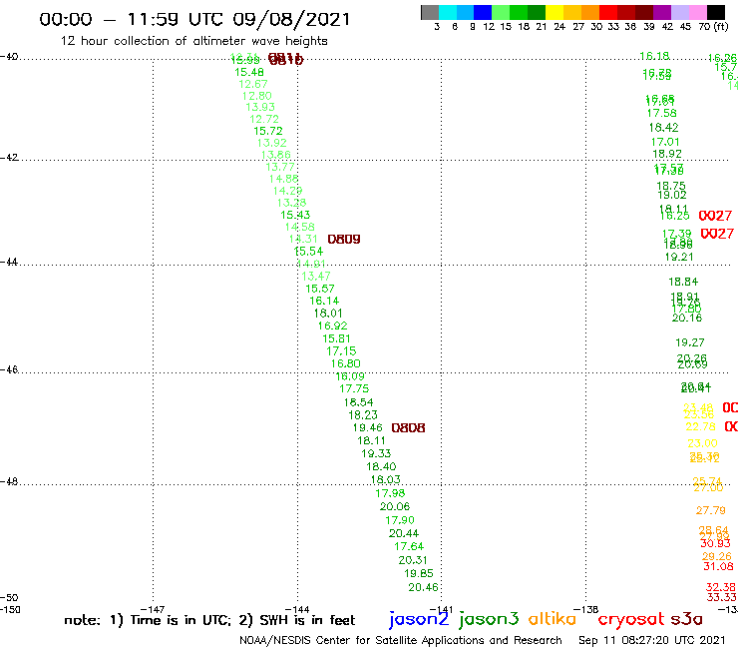Click the wave height value '15.43'

pos(295,215)
